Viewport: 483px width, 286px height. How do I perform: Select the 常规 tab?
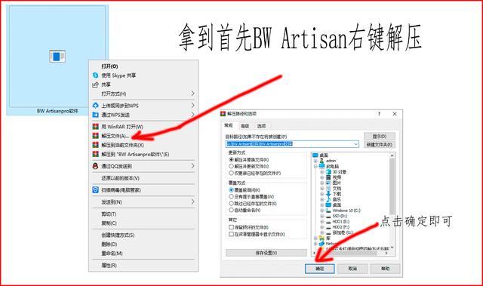(229, 125)
